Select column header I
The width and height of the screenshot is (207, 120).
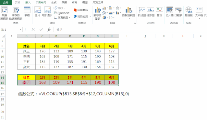[127, 36]
